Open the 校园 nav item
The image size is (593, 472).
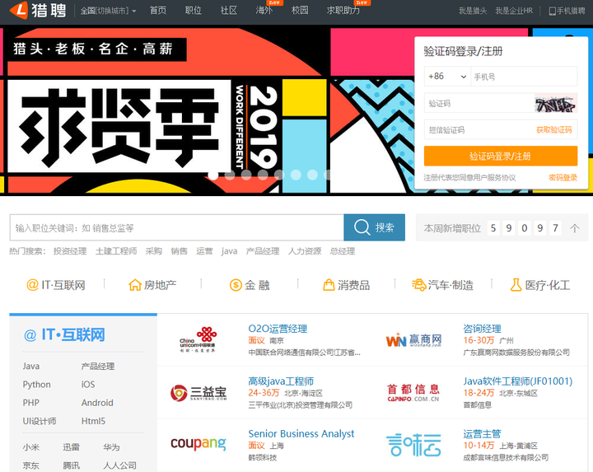[x=300, y=10]
